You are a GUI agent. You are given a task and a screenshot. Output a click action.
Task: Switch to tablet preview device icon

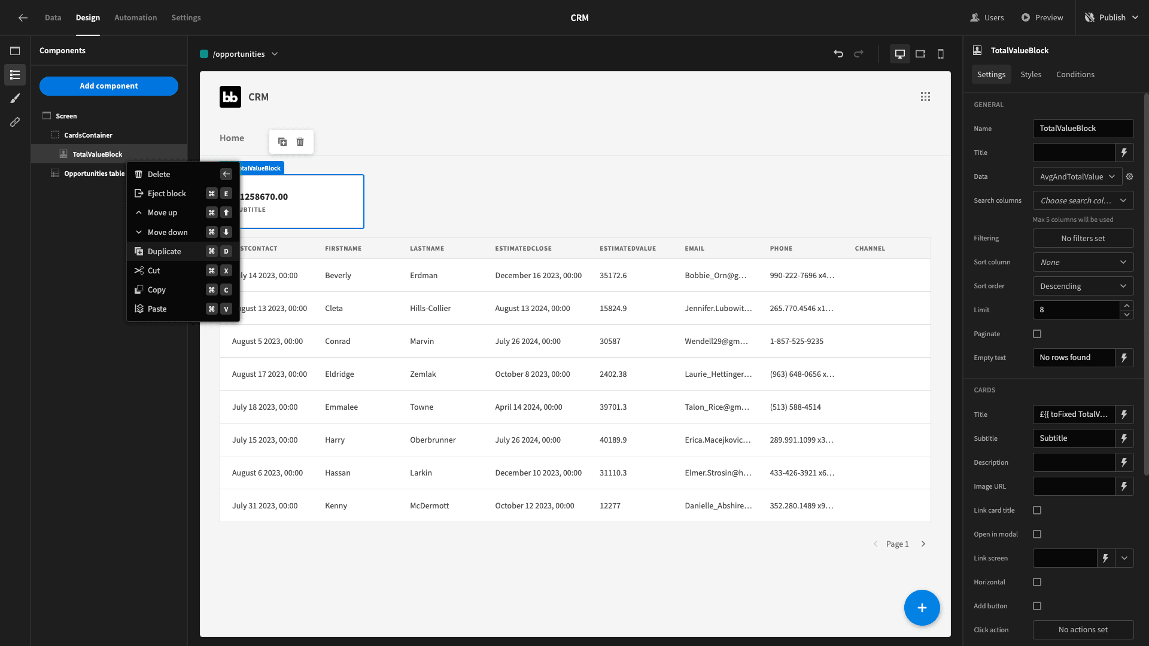coord(920,54)
